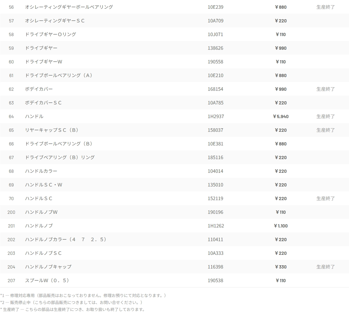Click the オシレーティングギヤーＳＣ part name
This screenshot has height=313, width=349.
click(55, 21)
